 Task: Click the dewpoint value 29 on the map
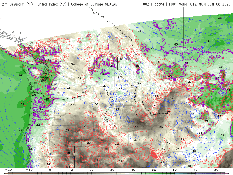point(89,143)
